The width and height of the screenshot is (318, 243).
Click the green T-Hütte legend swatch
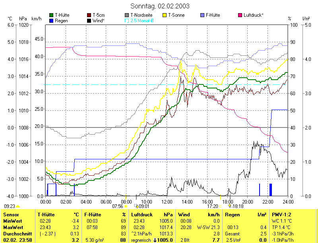point(51,15)
